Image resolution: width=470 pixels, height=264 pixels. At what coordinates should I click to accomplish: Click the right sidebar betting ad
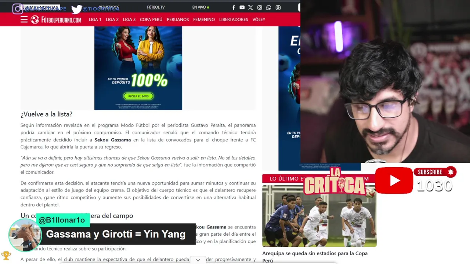pos(289,98)
